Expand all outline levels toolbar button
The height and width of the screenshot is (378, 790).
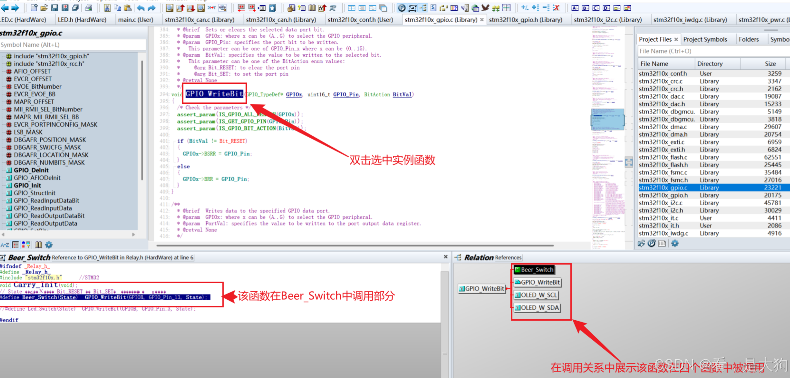point(535,8)
